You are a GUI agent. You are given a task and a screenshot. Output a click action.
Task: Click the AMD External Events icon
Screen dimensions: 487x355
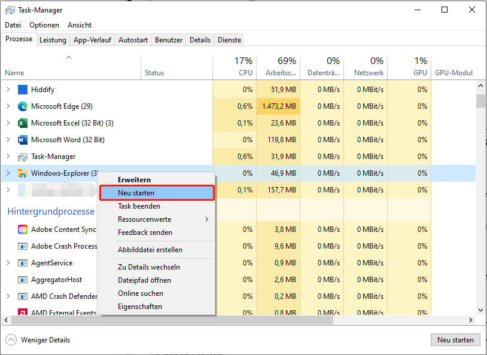pyautogui.click(x=23, y=313)
